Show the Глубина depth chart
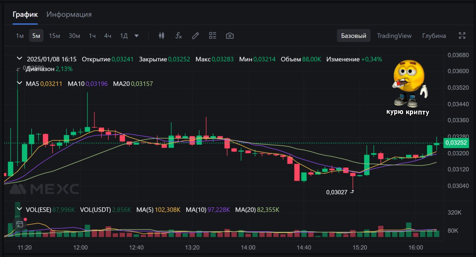This screenshot has width=476, height=257. click(434, 36)
